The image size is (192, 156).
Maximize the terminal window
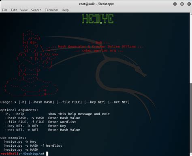182,4
